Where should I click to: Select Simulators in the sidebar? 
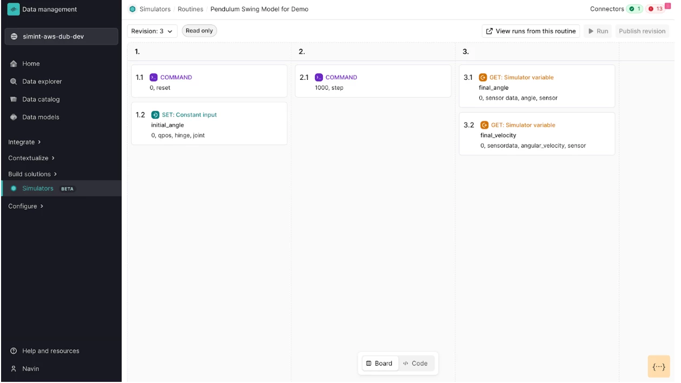tap(38, 188)
